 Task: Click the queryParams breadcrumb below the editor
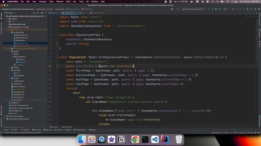point(66,127)
